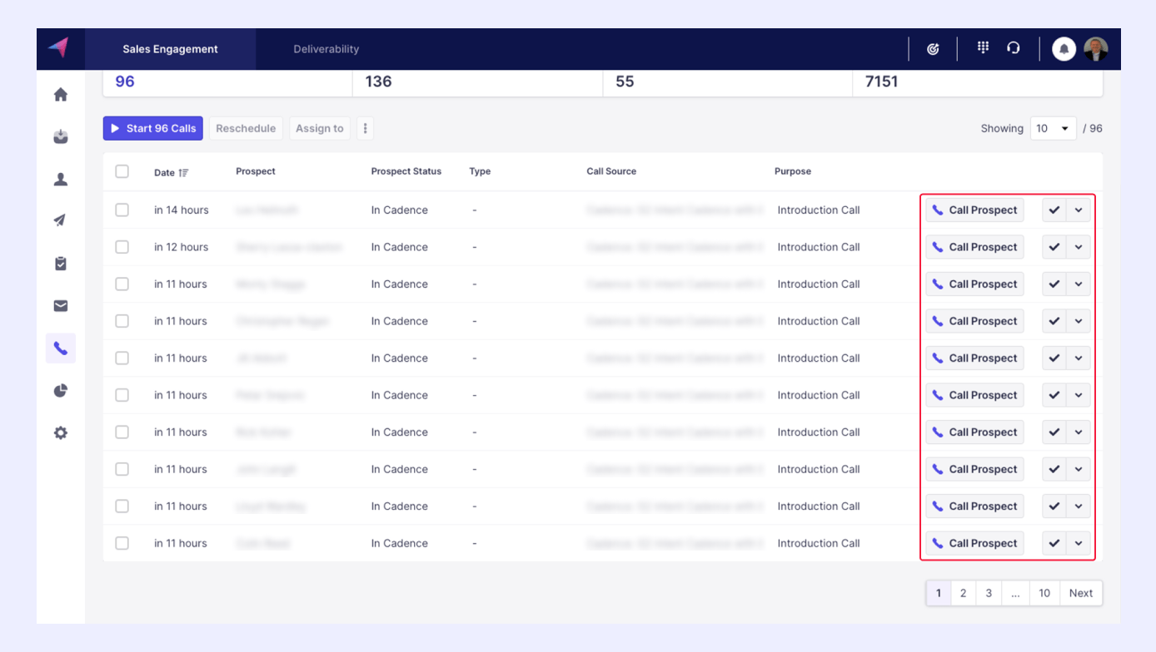
Task: Open the Emails envelope icon in sidebar
Action: [x=61, y=306]
